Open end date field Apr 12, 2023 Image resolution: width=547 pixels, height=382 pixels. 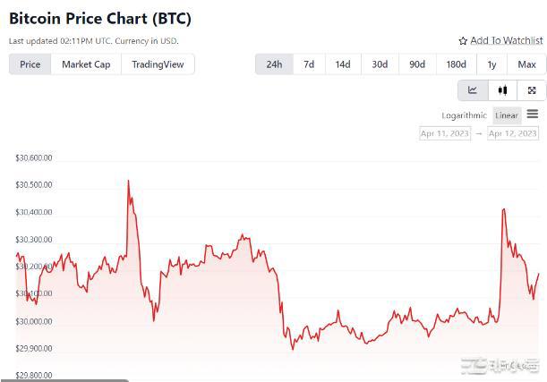[513, 133]
